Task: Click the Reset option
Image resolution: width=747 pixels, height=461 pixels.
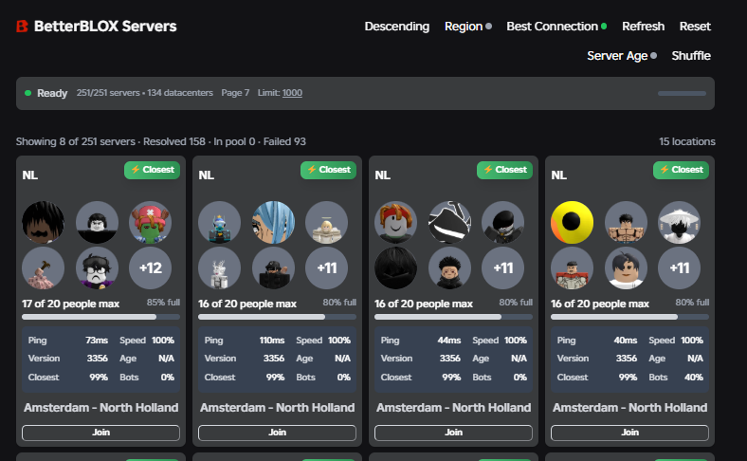Action: pos(695,27)
